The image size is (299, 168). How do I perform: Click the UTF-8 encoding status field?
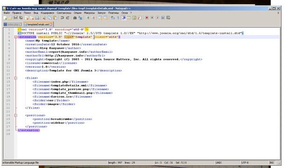click(x=254, y=163)
